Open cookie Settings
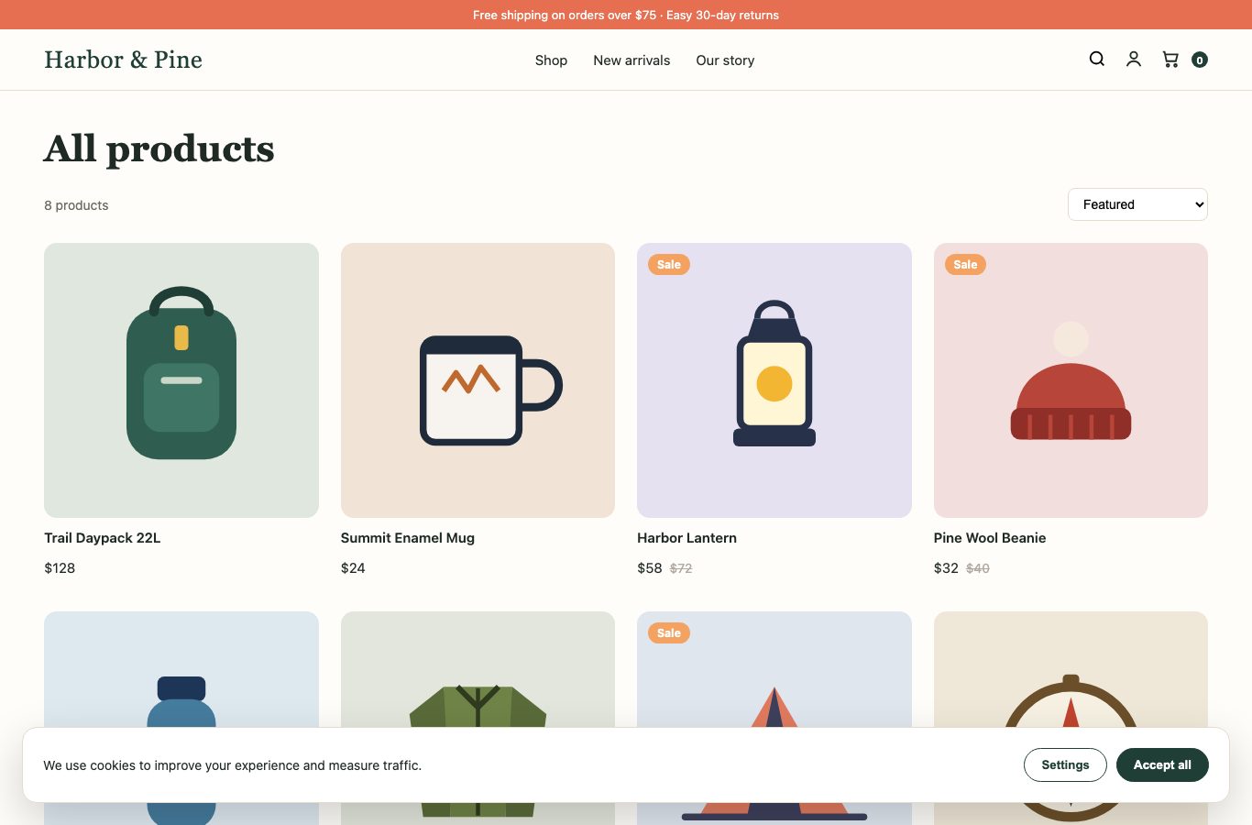 pos(1065,765)
